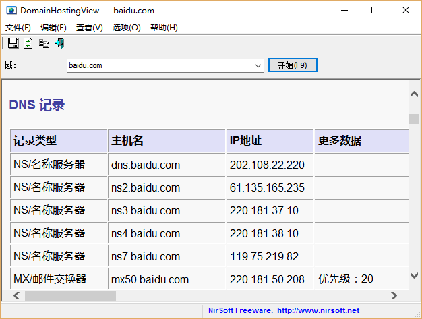
Task: Maximize the DomainHostingView window
Action: point(375,11)
